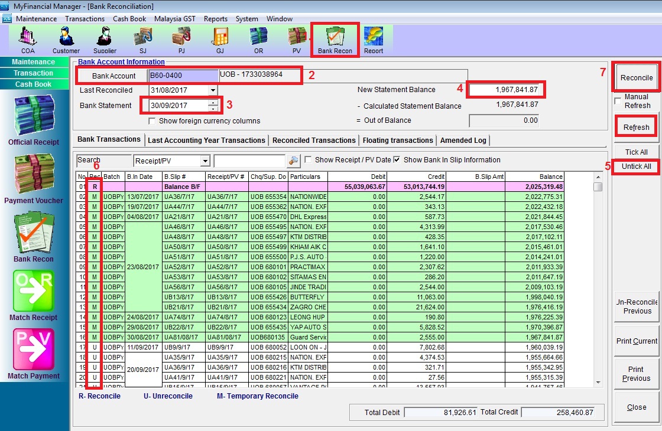Enable the Manual Refresh checkbox

618,100
